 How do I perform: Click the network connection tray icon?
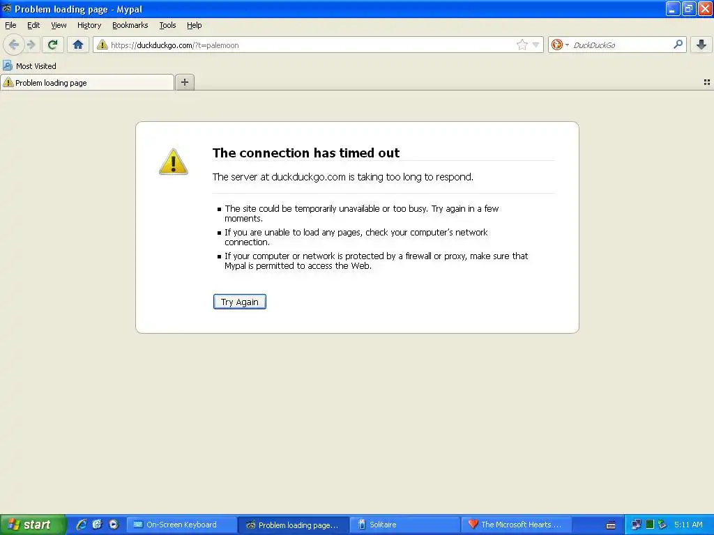point(636,525)
